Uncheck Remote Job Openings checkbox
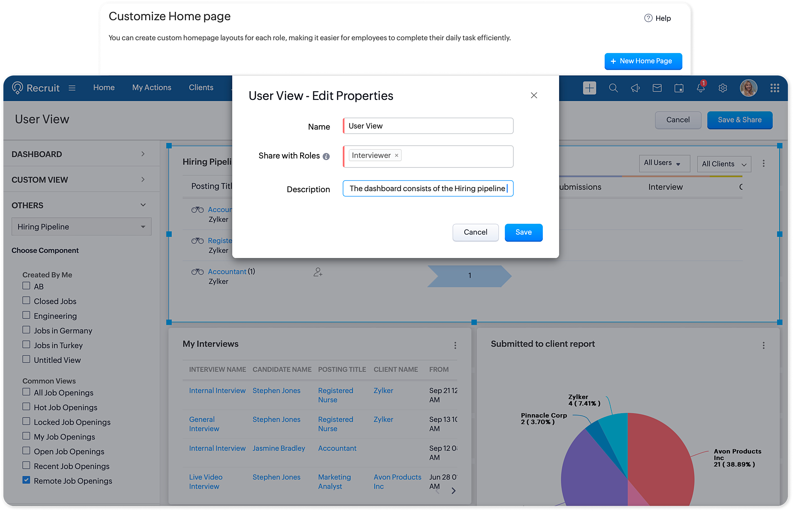The width and height of the screenshot is (793, 511). 26,480
